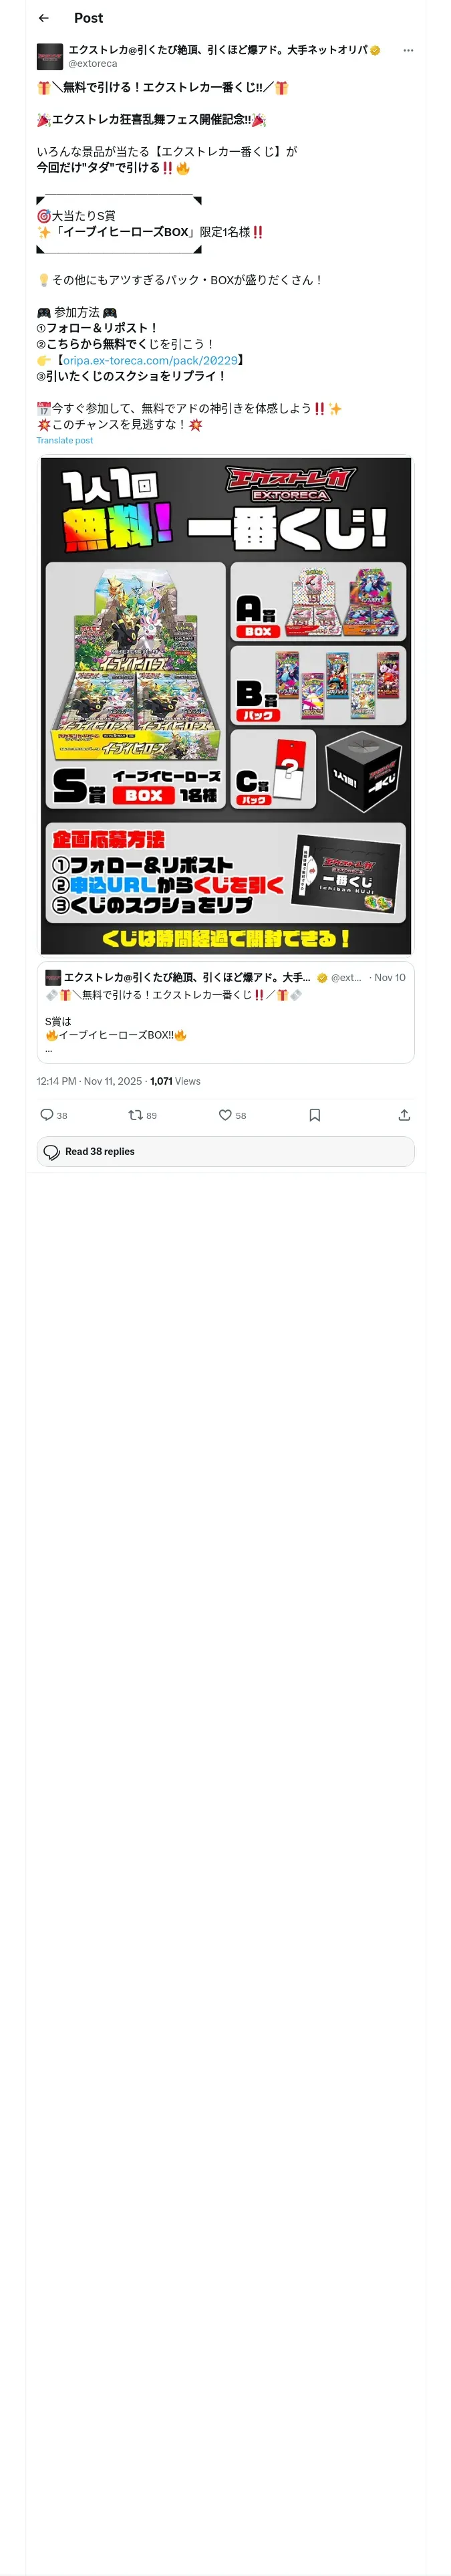Viewport: 451px width, 2576px height.
Task: Open the Read 38 replies button
Action: (x=225, y=1151)
